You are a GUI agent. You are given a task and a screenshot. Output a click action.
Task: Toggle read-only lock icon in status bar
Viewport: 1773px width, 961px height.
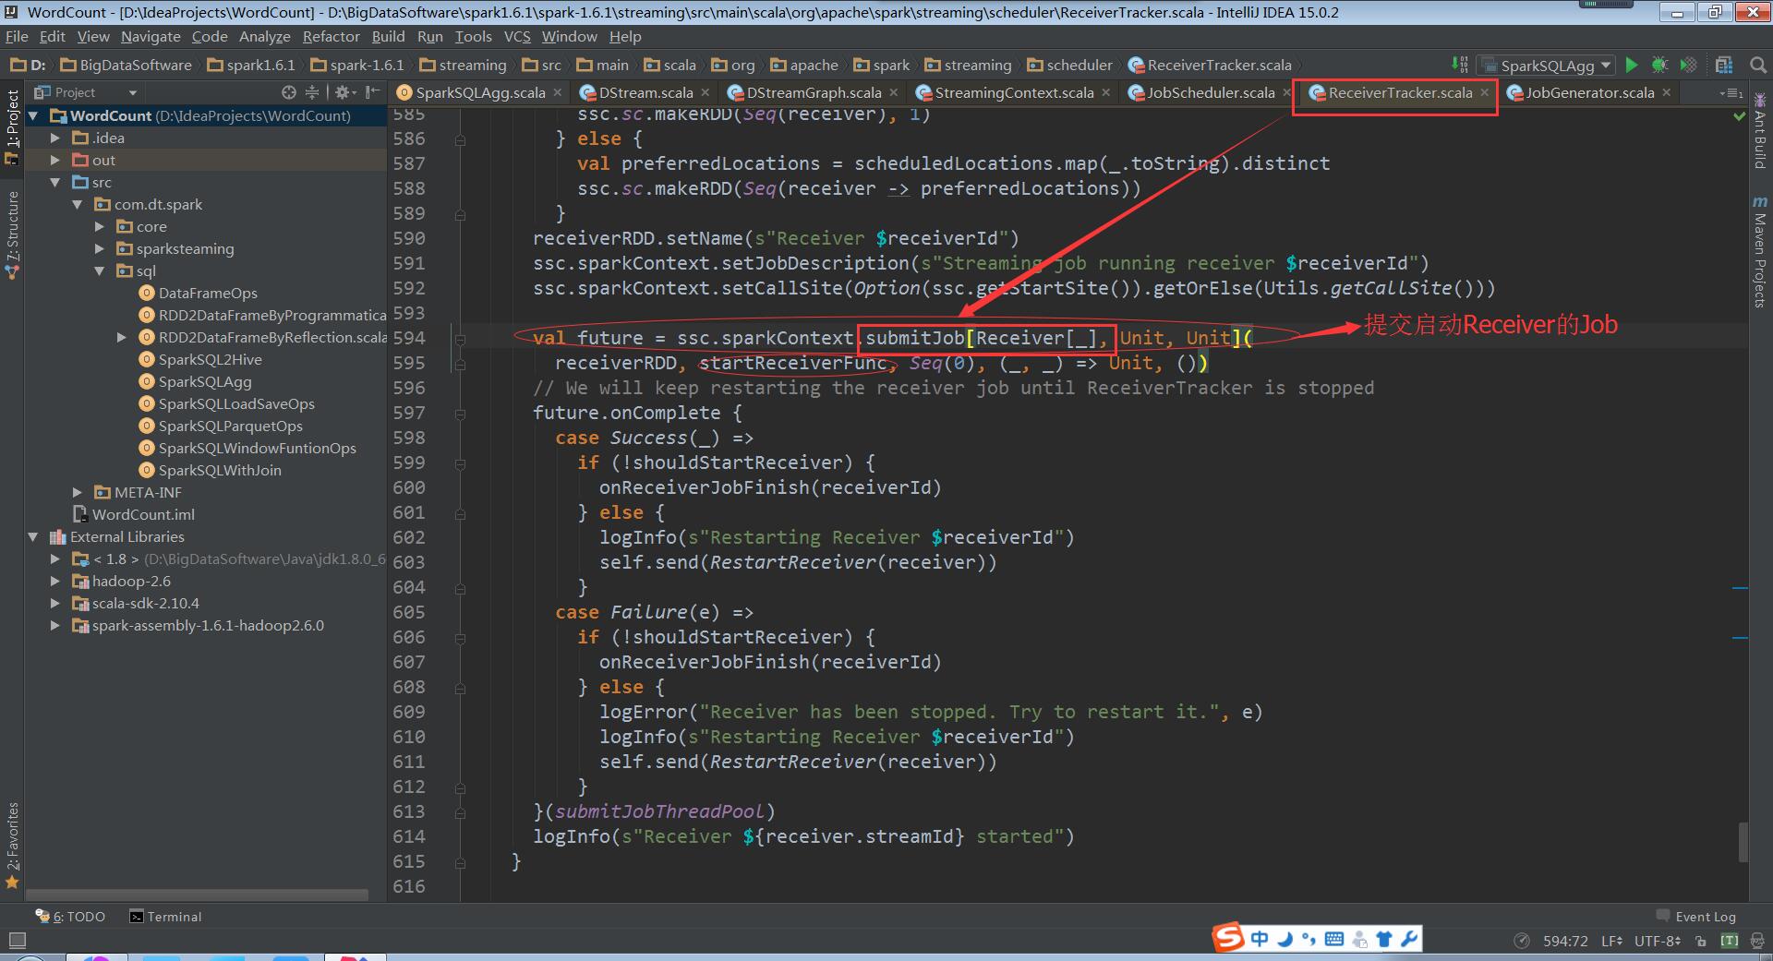pyautogui.click(x=1701, y=941)
